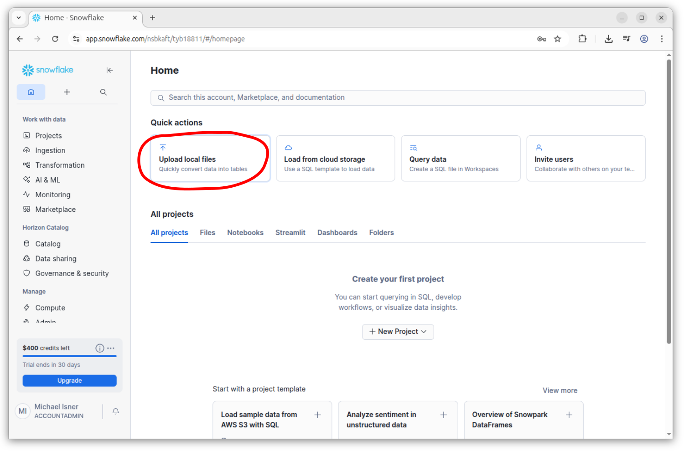Click the blue Upgrade button

click(70, 381)
